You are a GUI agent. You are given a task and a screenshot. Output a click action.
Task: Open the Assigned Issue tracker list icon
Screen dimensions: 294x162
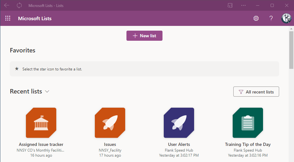pos(41,123)
